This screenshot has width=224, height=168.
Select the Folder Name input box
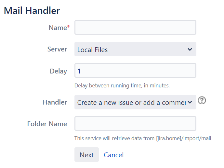pos(135,124)
